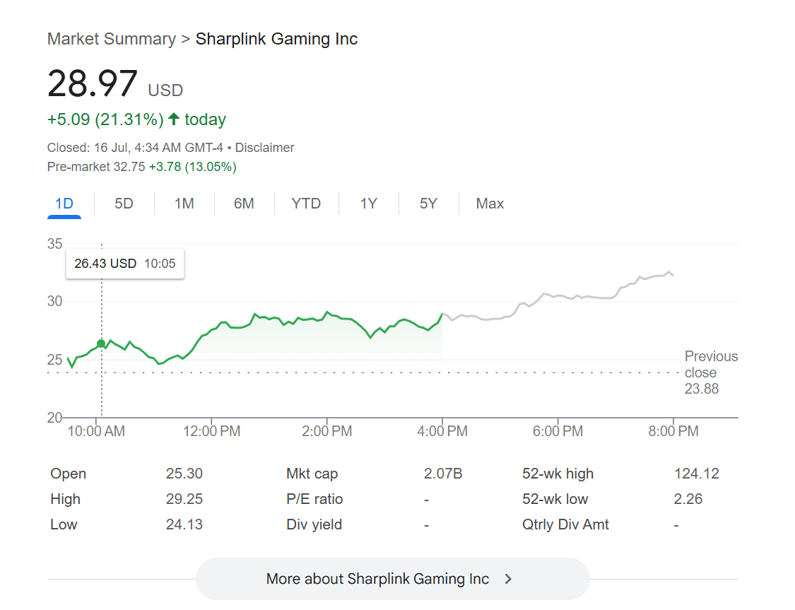
Task: Click the Closed: 16 Jul timestamp text
Action: pos(135,148)
